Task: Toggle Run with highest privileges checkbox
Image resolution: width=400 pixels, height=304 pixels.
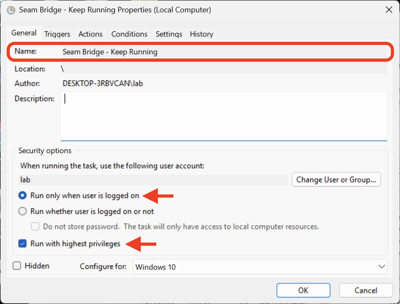Action: click(22, 244)
